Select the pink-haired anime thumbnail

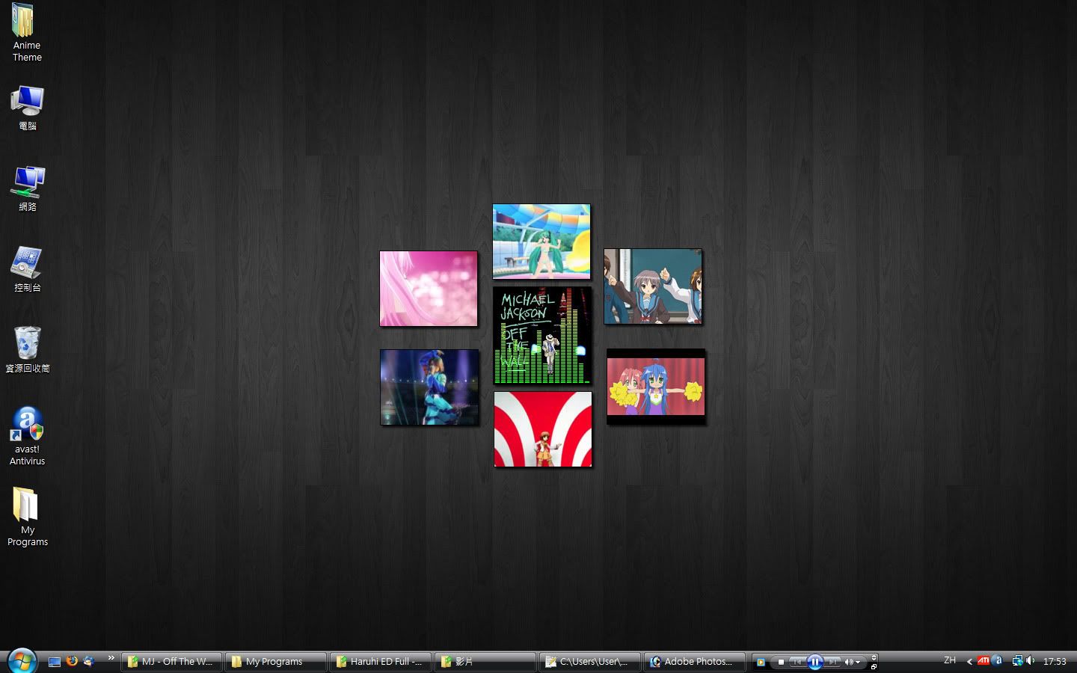(429, 289)
